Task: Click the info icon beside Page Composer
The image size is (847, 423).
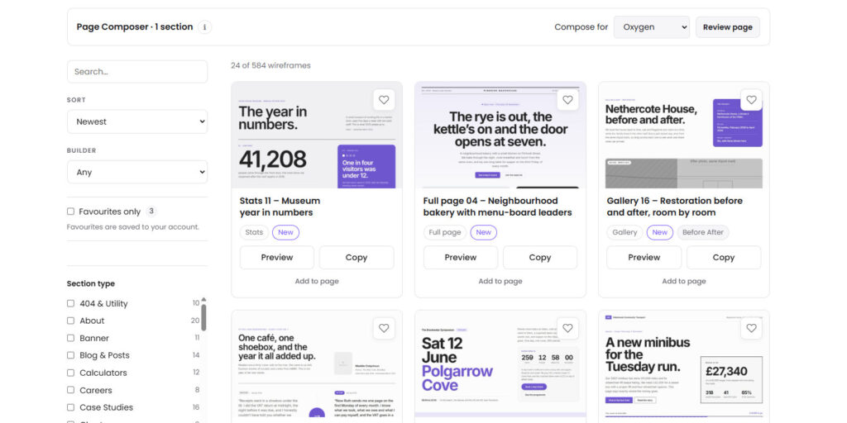Action: (205, 27)
